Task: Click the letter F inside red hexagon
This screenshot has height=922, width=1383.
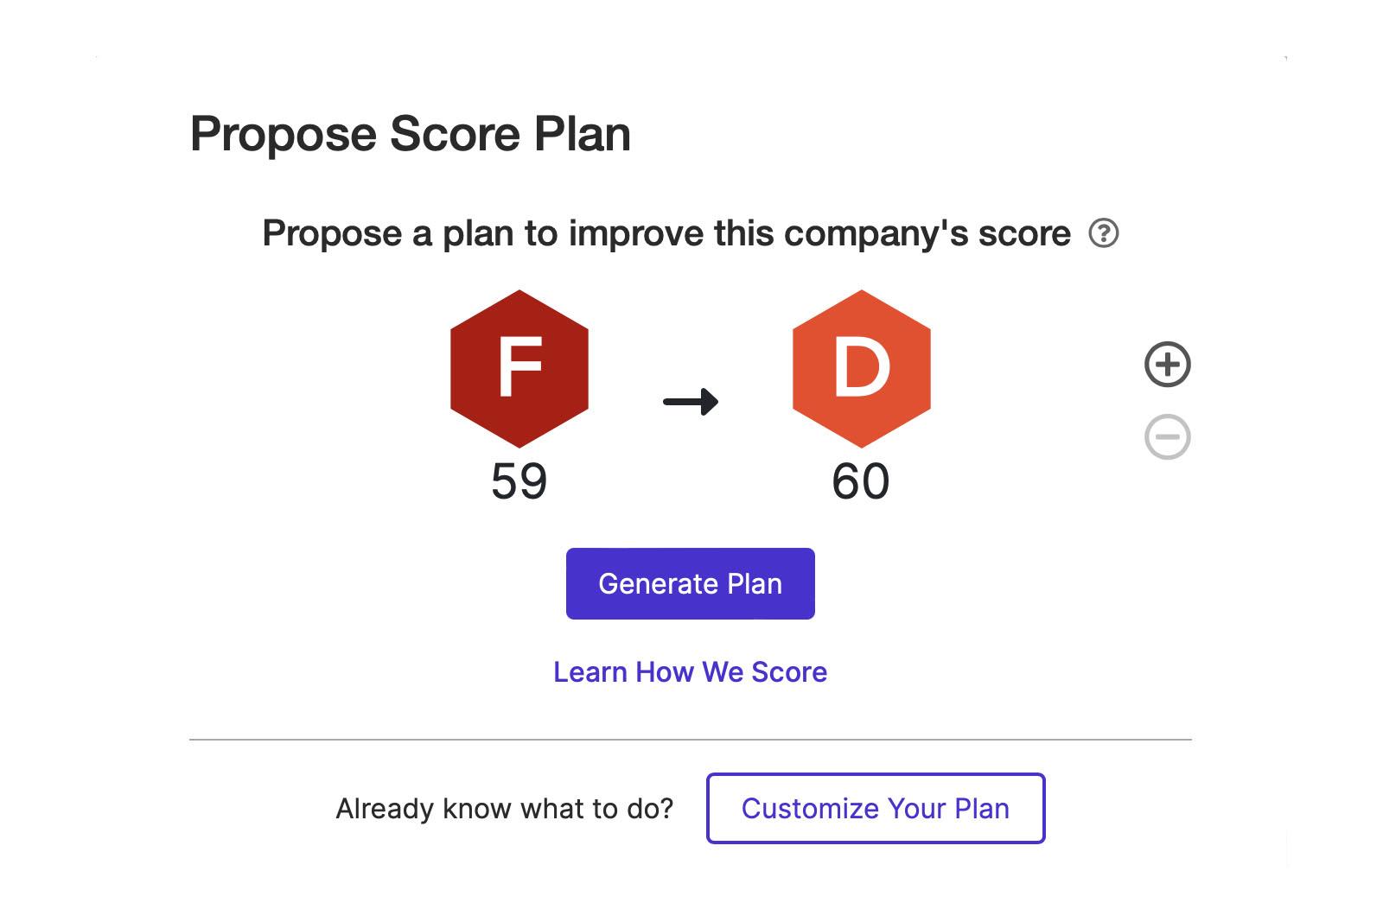Action: point(519,367)
